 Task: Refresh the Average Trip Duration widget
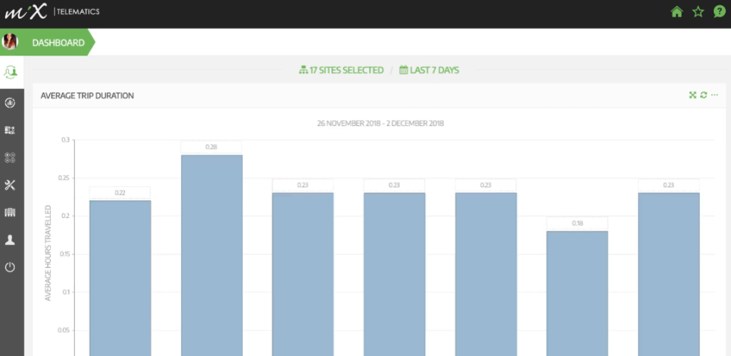click(703, 95)
